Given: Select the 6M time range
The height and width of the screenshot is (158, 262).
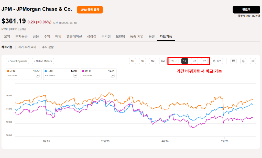Looking at the screenshot, I should pyautogui.click(x=163, y=61).
